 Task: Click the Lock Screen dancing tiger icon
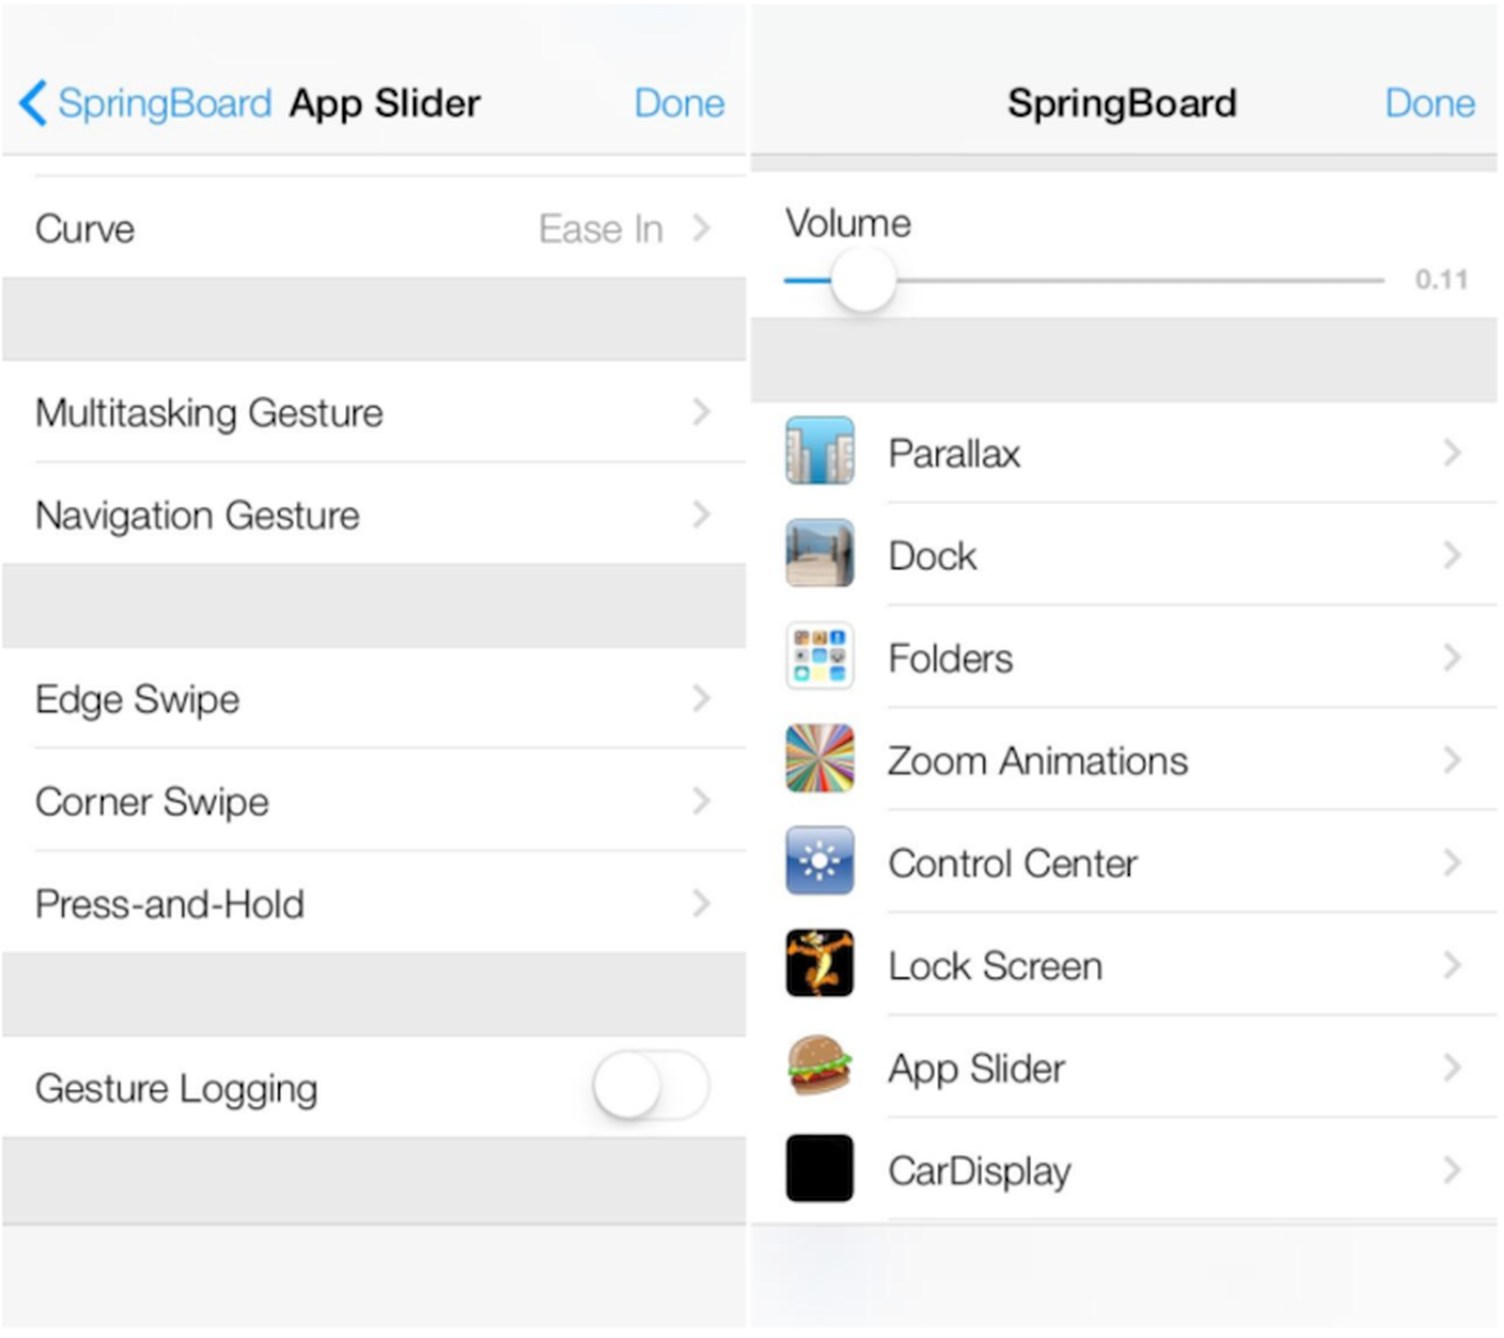pyautogui.click(x=819, y=965)
